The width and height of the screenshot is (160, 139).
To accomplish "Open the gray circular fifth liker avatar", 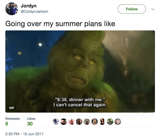I will (87, 122).
